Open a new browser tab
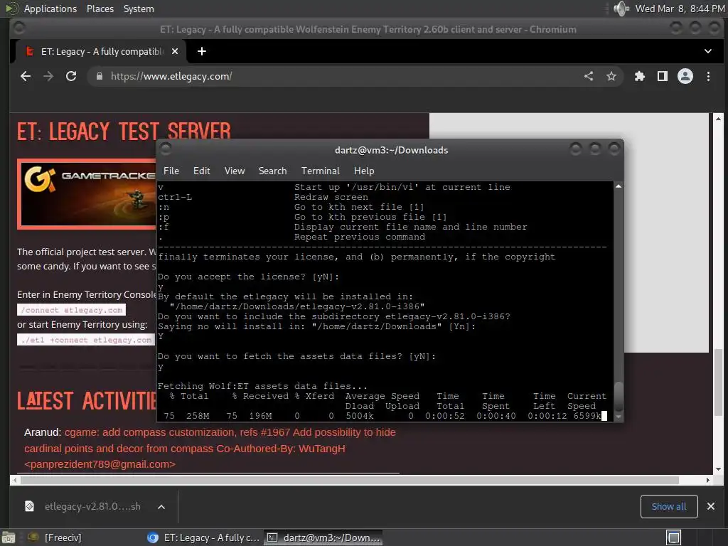Viewport: 728px width, 546px height. pos(201,51)
